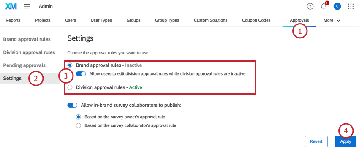359x163 pixels.
Task: Open the notifications bell
Action: pyautogui.click(x=324, y=6)
